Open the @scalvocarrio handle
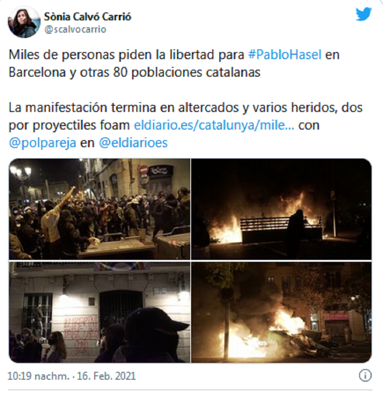The image size is (383, 393). (x=75, y=30)
